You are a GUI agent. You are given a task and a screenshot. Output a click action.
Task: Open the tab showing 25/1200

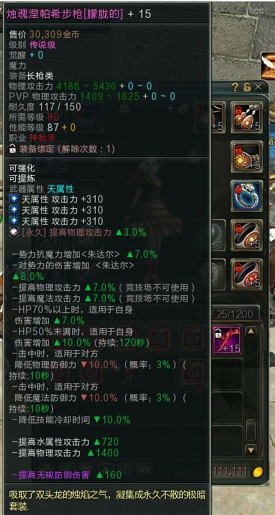click(x=234, y=314)
